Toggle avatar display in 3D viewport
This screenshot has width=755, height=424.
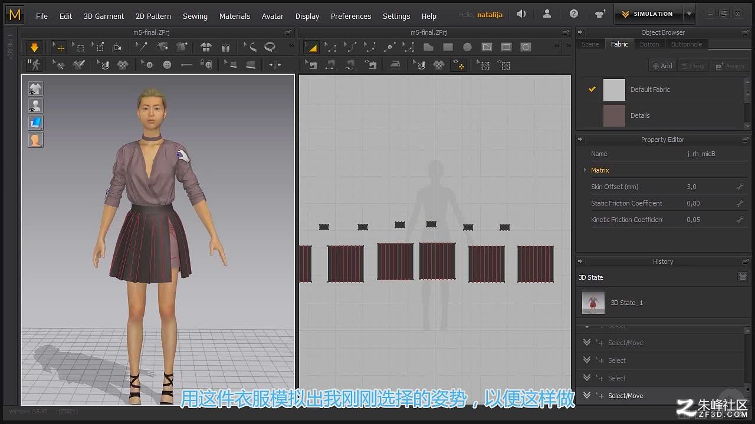tap(35, 106)
